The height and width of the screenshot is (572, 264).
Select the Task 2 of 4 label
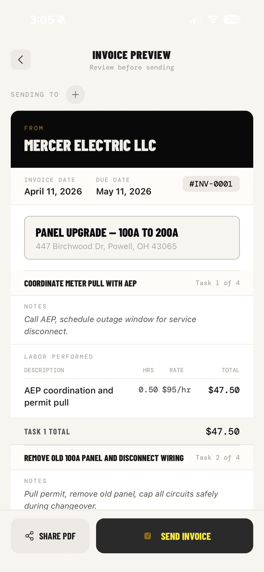pyautogui.click(x=217, y=457)
